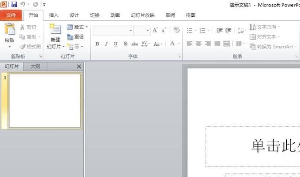Open the Aa Change Case menu
Screen dimensions: 300x177
(158, 44)
